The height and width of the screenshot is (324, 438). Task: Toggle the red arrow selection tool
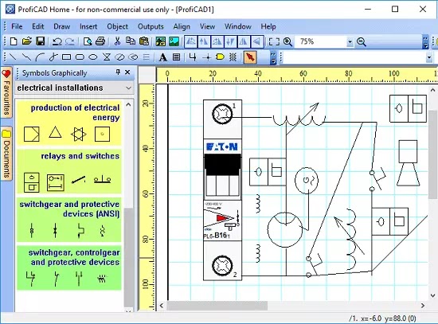tap(250, 57)
